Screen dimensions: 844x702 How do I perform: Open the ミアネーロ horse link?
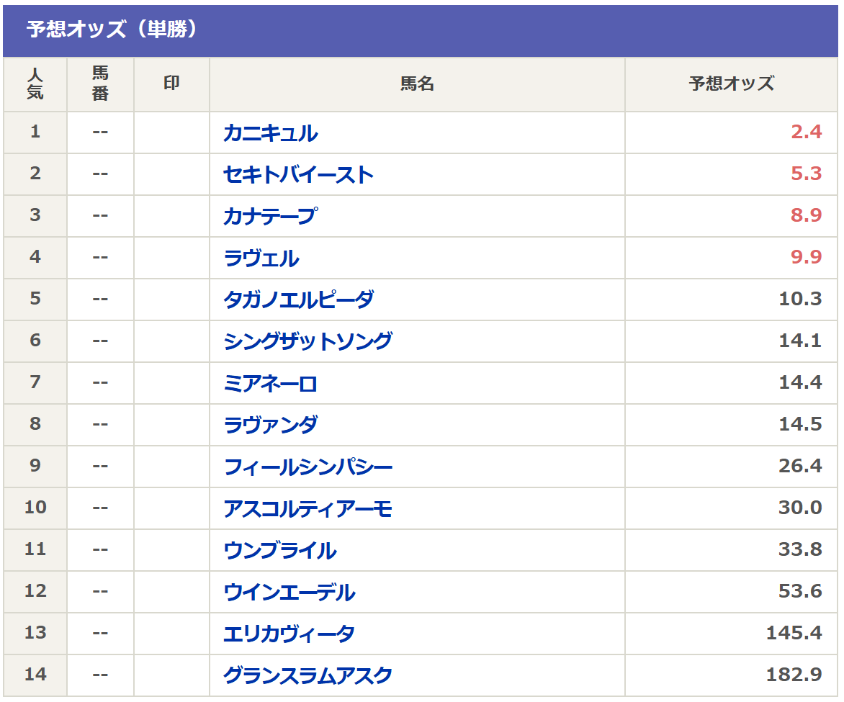coord(270,383)
